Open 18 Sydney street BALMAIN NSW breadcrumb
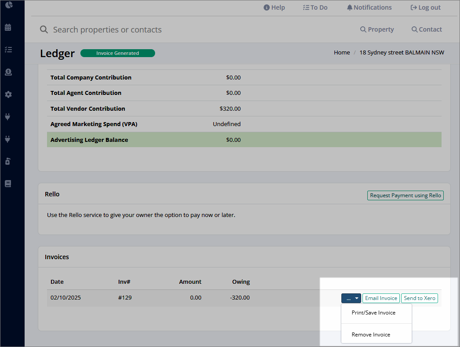460x347 pixels. [x=402, y=53]
